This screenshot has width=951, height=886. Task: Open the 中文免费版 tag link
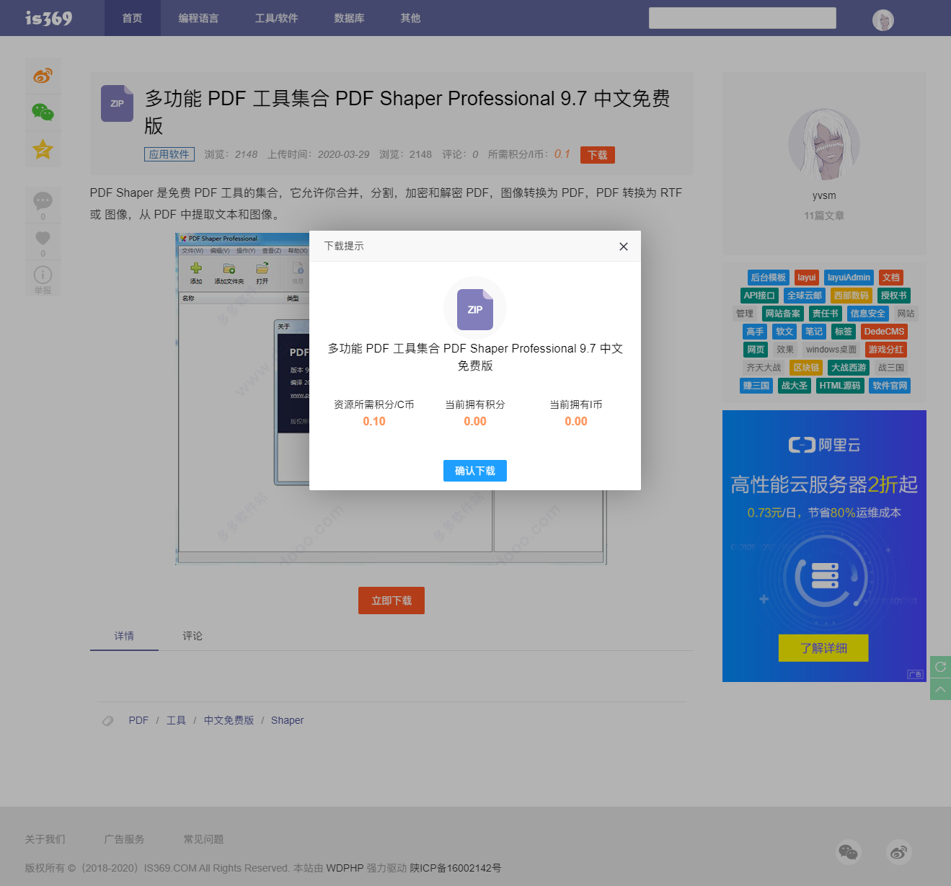tap(229, 720)
